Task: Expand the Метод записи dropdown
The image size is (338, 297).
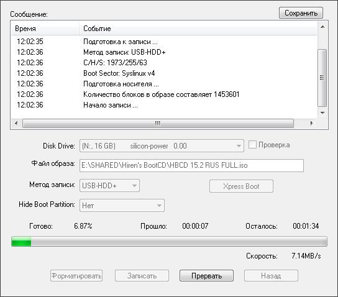Action: (109, 186)
